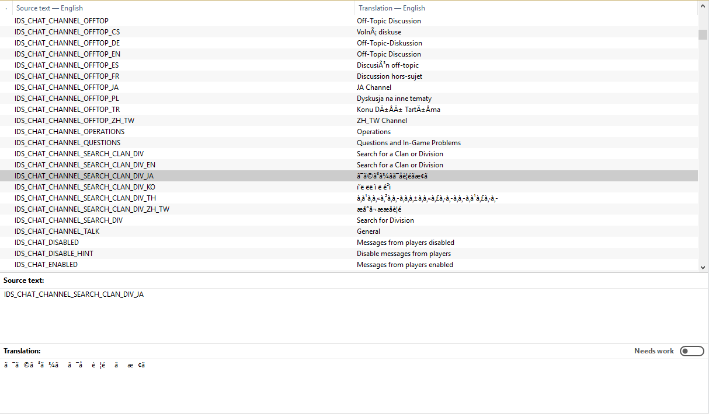Viewport: 709px width, 414px height.
Task: Sort by Translation — English column header
Action: (x=391, y=8)
